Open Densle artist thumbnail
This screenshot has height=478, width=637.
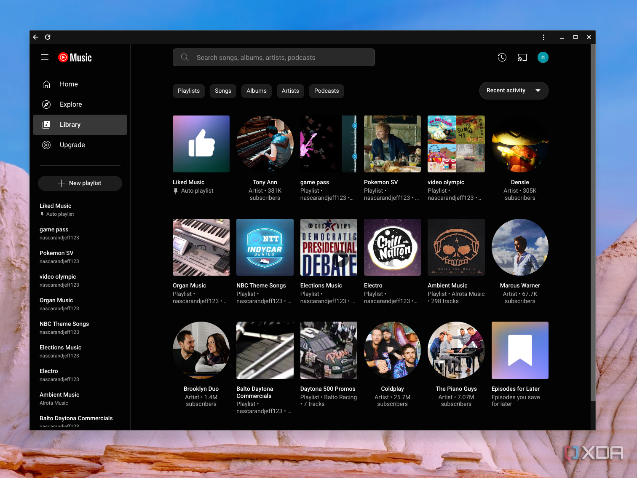(x=520, y=144)
